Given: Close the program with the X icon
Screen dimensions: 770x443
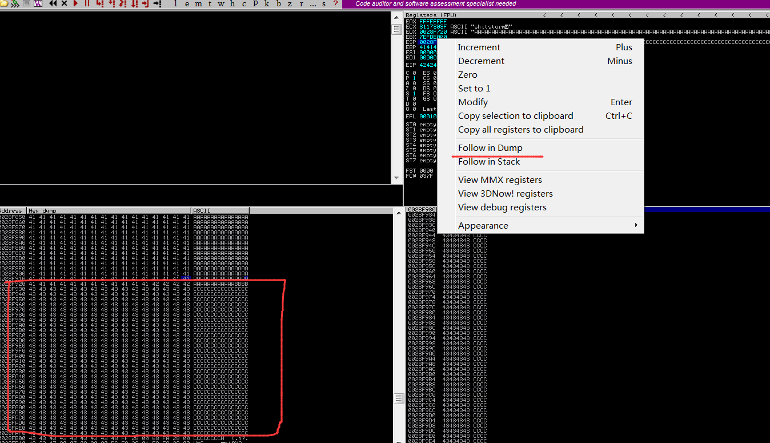Looking at the screenshot, I should 65,3.
